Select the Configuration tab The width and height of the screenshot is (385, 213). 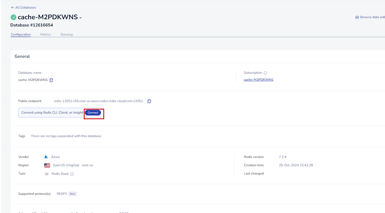[21, 34]
